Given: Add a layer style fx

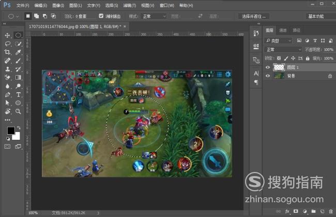Looking at the screenshot, I should point(287,211).
